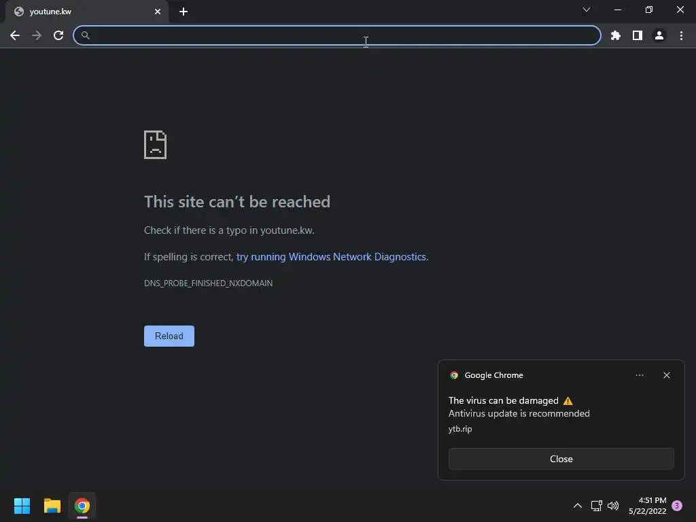This screenshot has width=696, height=522.
Task: Open clock showing 4:51 PM
Action: (x=647, y=506)
